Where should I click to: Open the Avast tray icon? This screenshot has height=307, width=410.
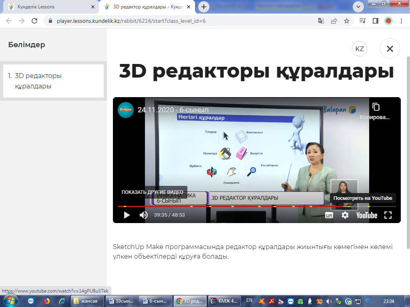point(262,301)
